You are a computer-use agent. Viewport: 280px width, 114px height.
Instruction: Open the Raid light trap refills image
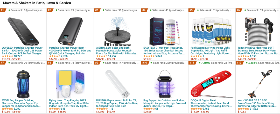(x=212, y=31)
